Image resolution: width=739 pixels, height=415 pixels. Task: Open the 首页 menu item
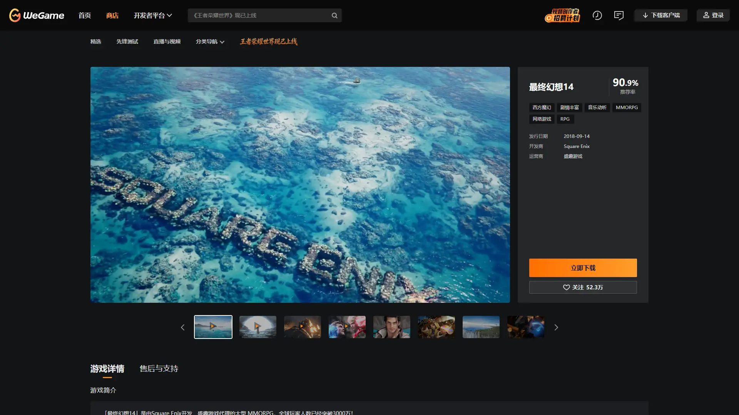(x=85, y=15)
